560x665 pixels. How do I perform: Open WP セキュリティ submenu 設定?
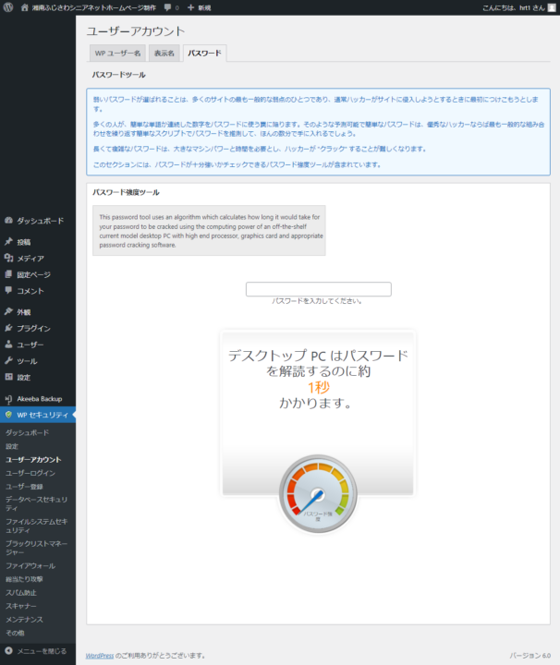pos(12,446)
